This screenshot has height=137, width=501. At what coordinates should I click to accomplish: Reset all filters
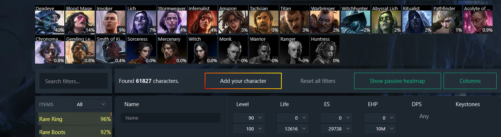coord(318,81)
